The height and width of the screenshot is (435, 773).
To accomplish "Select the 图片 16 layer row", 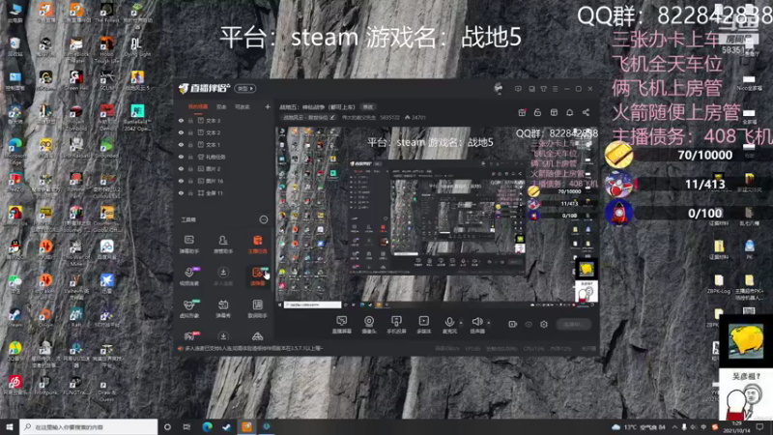I will pyautogui.click(x=224, y=181).
